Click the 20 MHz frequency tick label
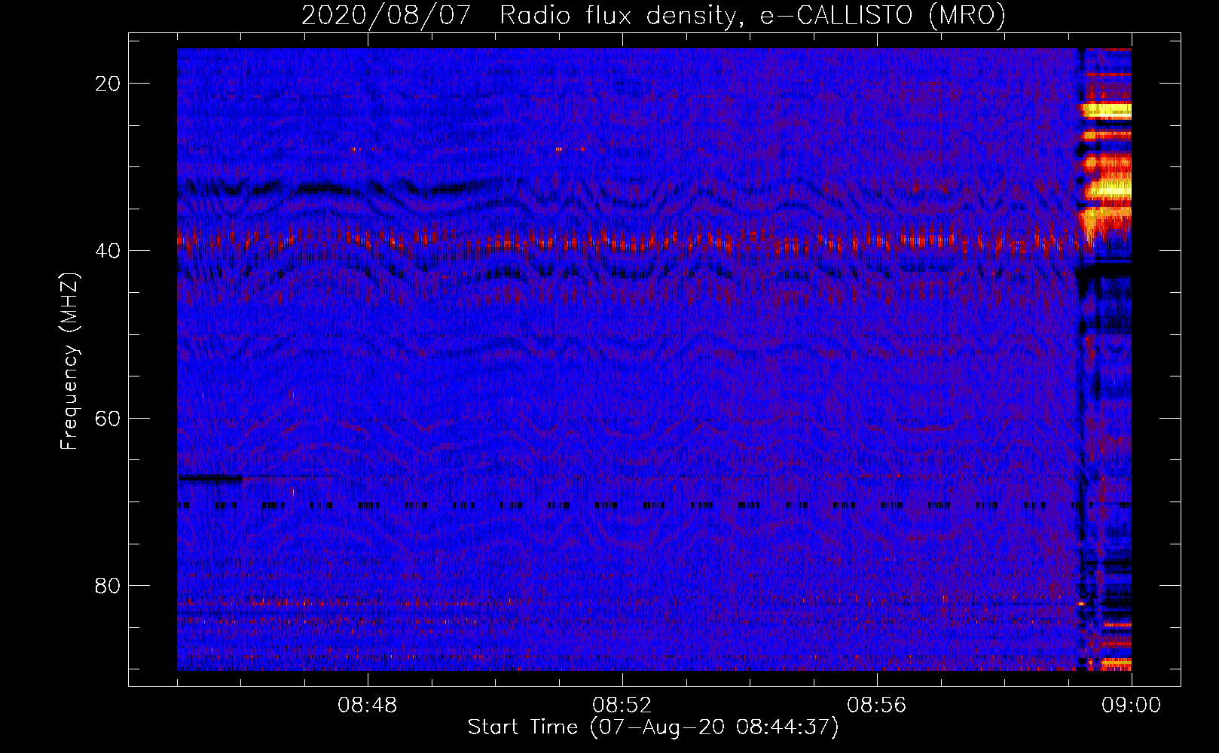 [x=108, y=84]
